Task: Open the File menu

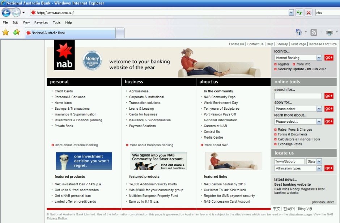Action: pyautogui.click(x=5, y=22)
